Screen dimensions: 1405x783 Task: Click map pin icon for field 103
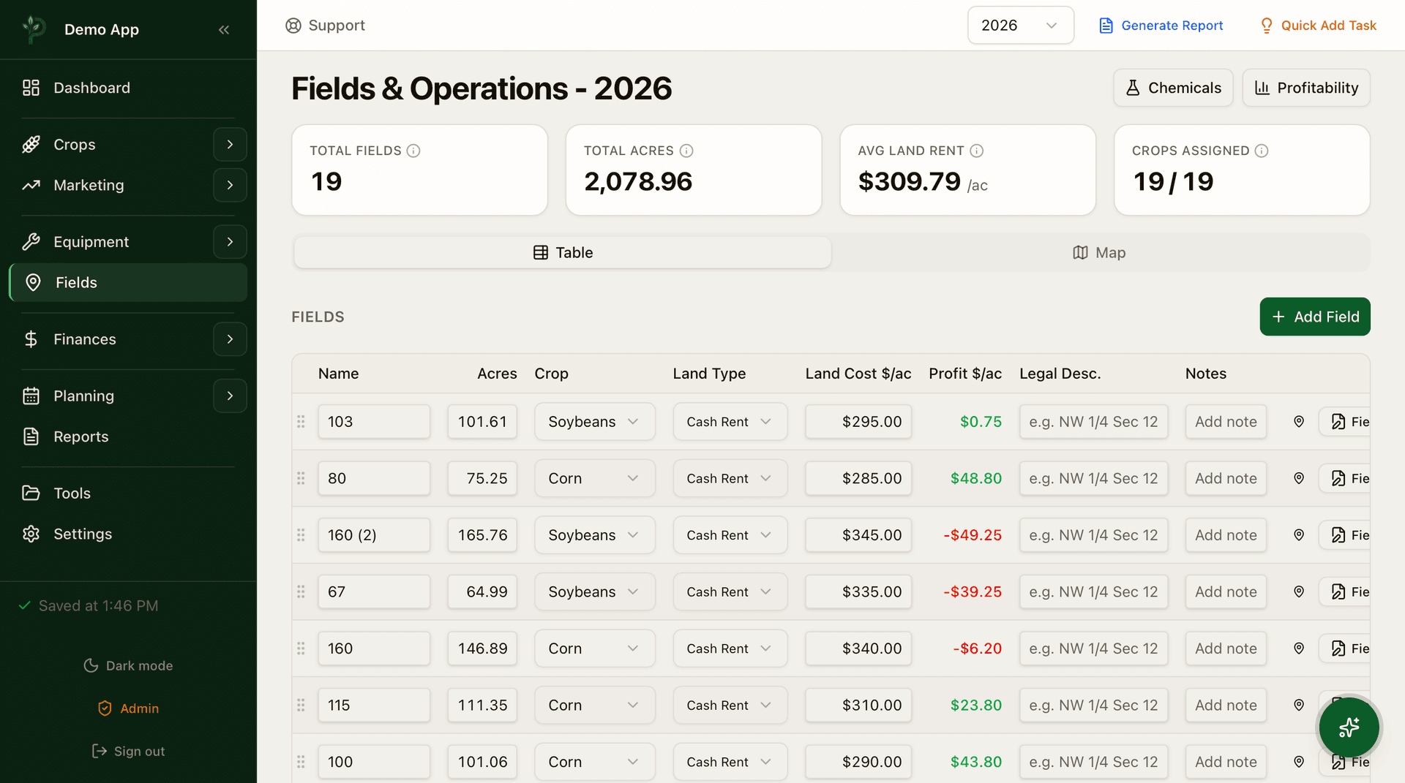1299,422
